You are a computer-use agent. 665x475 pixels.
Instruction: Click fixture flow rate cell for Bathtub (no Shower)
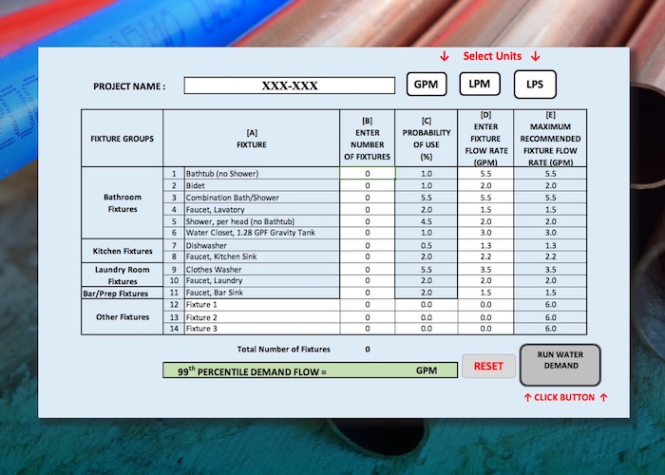tap(485, 174)
